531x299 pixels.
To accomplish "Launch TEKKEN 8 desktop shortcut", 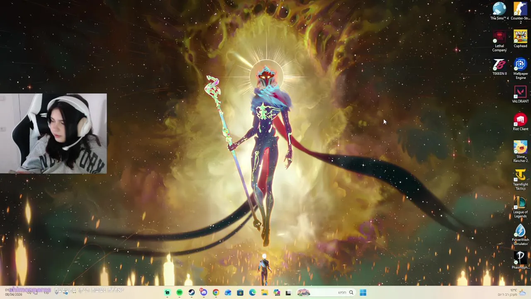I will (x=499, y=67).
